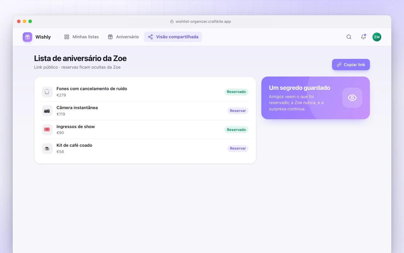Click the headphones icon for Fones item
404x253 pixels.
click(47, 92)
